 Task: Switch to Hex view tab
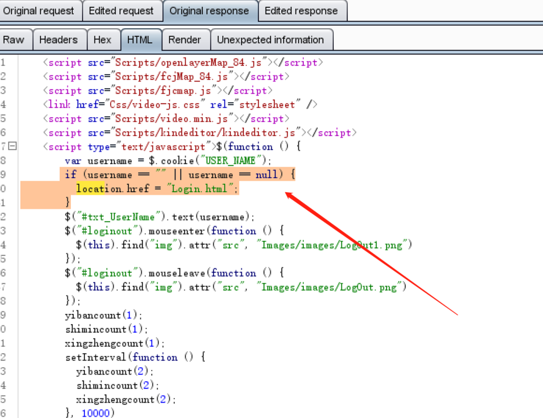pyautogui.click(x=103, y=40)
